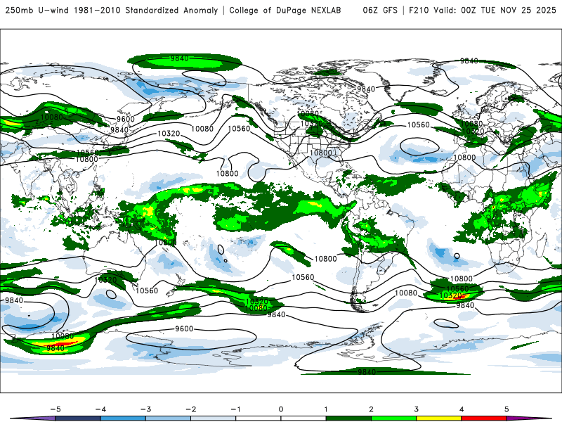The width and height of the screenshot is (562, 422).
Task: Click the '1981-2010 Standardized Anomaly' title text
Action: click(146, 10)
